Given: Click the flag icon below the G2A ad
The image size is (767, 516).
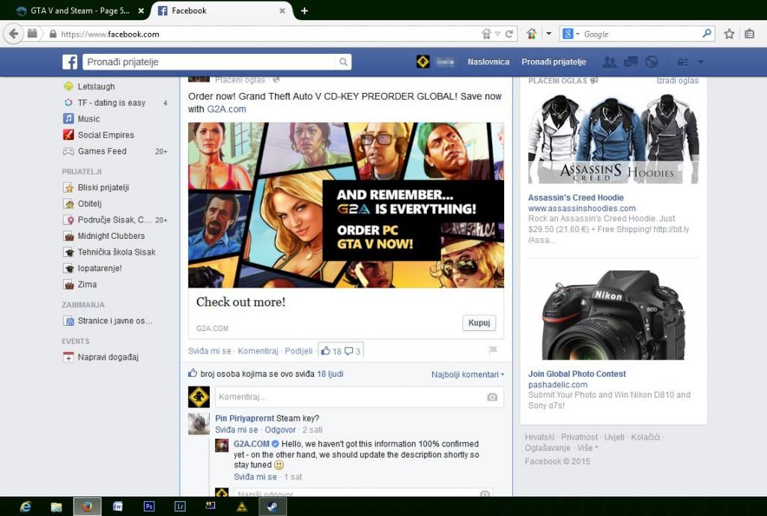Looking at the screenshot, I should (493, 350).
